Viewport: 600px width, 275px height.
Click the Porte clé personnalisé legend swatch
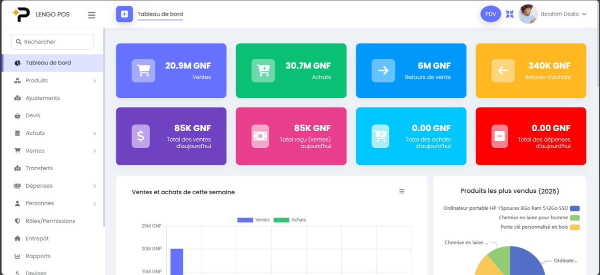tap(574, 227)
